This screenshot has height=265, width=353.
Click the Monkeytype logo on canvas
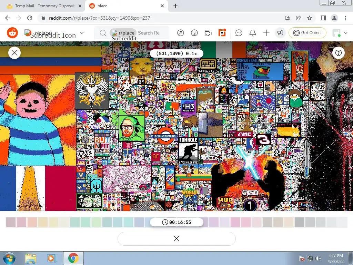click(x=208, y=66)
